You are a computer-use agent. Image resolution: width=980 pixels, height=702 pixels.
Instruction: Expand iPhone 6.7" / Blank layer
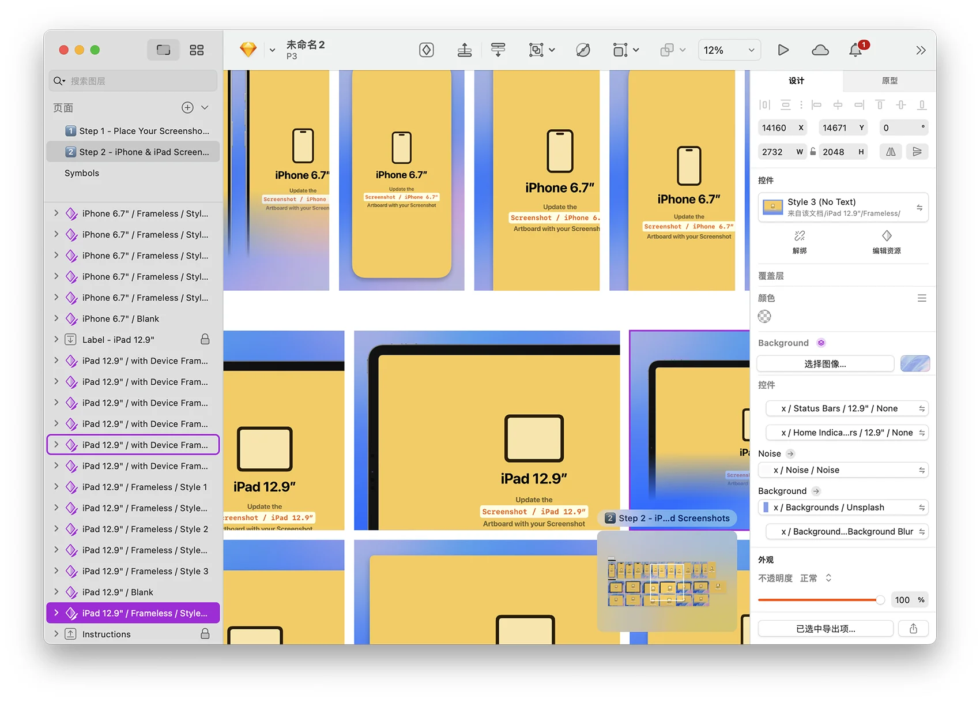[x=56, y=318]
